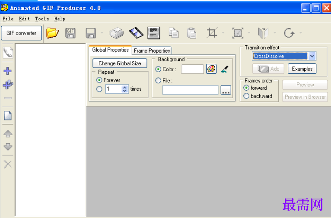Open the Flip tool dropdown arrow
Screen dimensions: 331x218
click(x=275, y=33)
